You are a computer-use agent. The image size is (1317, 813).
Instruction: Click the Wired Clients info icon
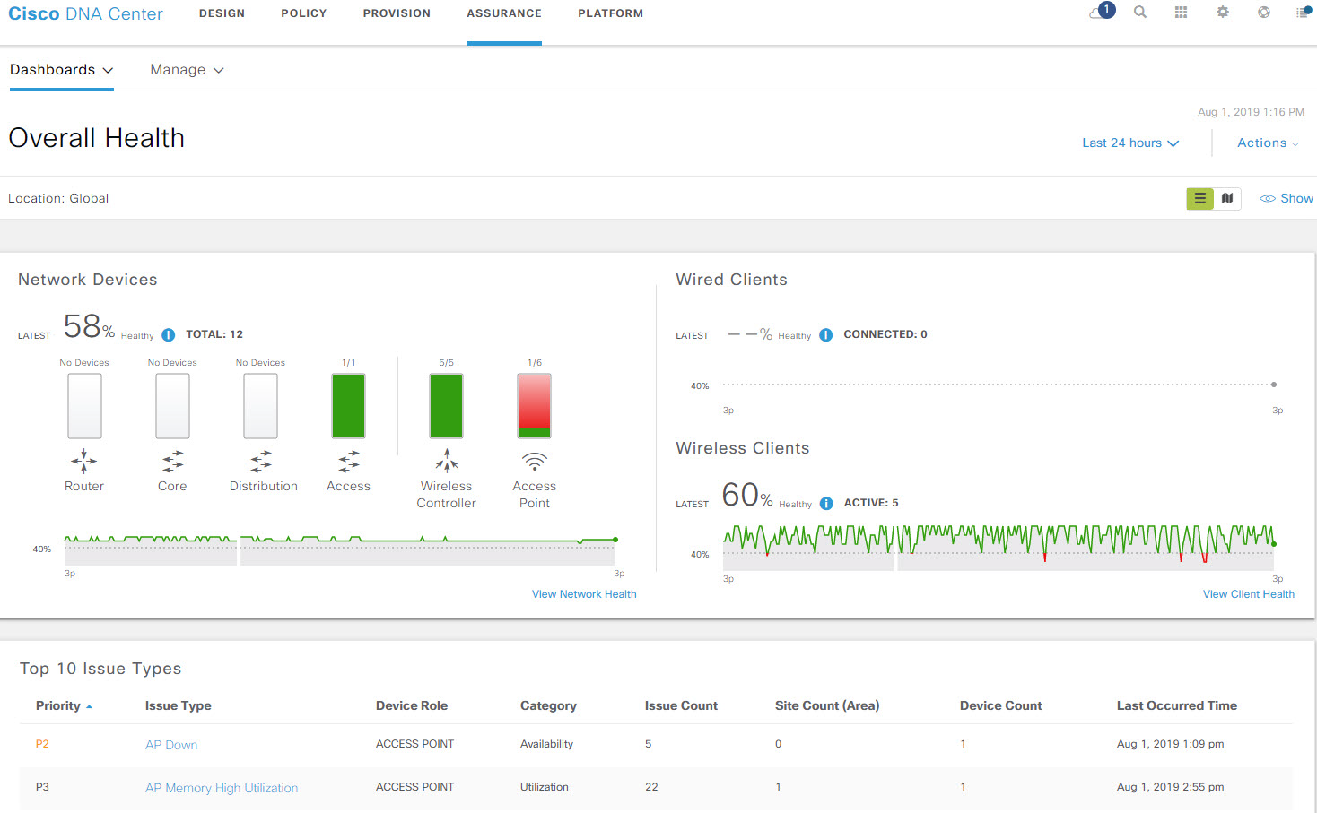click(x=826, y=334)
